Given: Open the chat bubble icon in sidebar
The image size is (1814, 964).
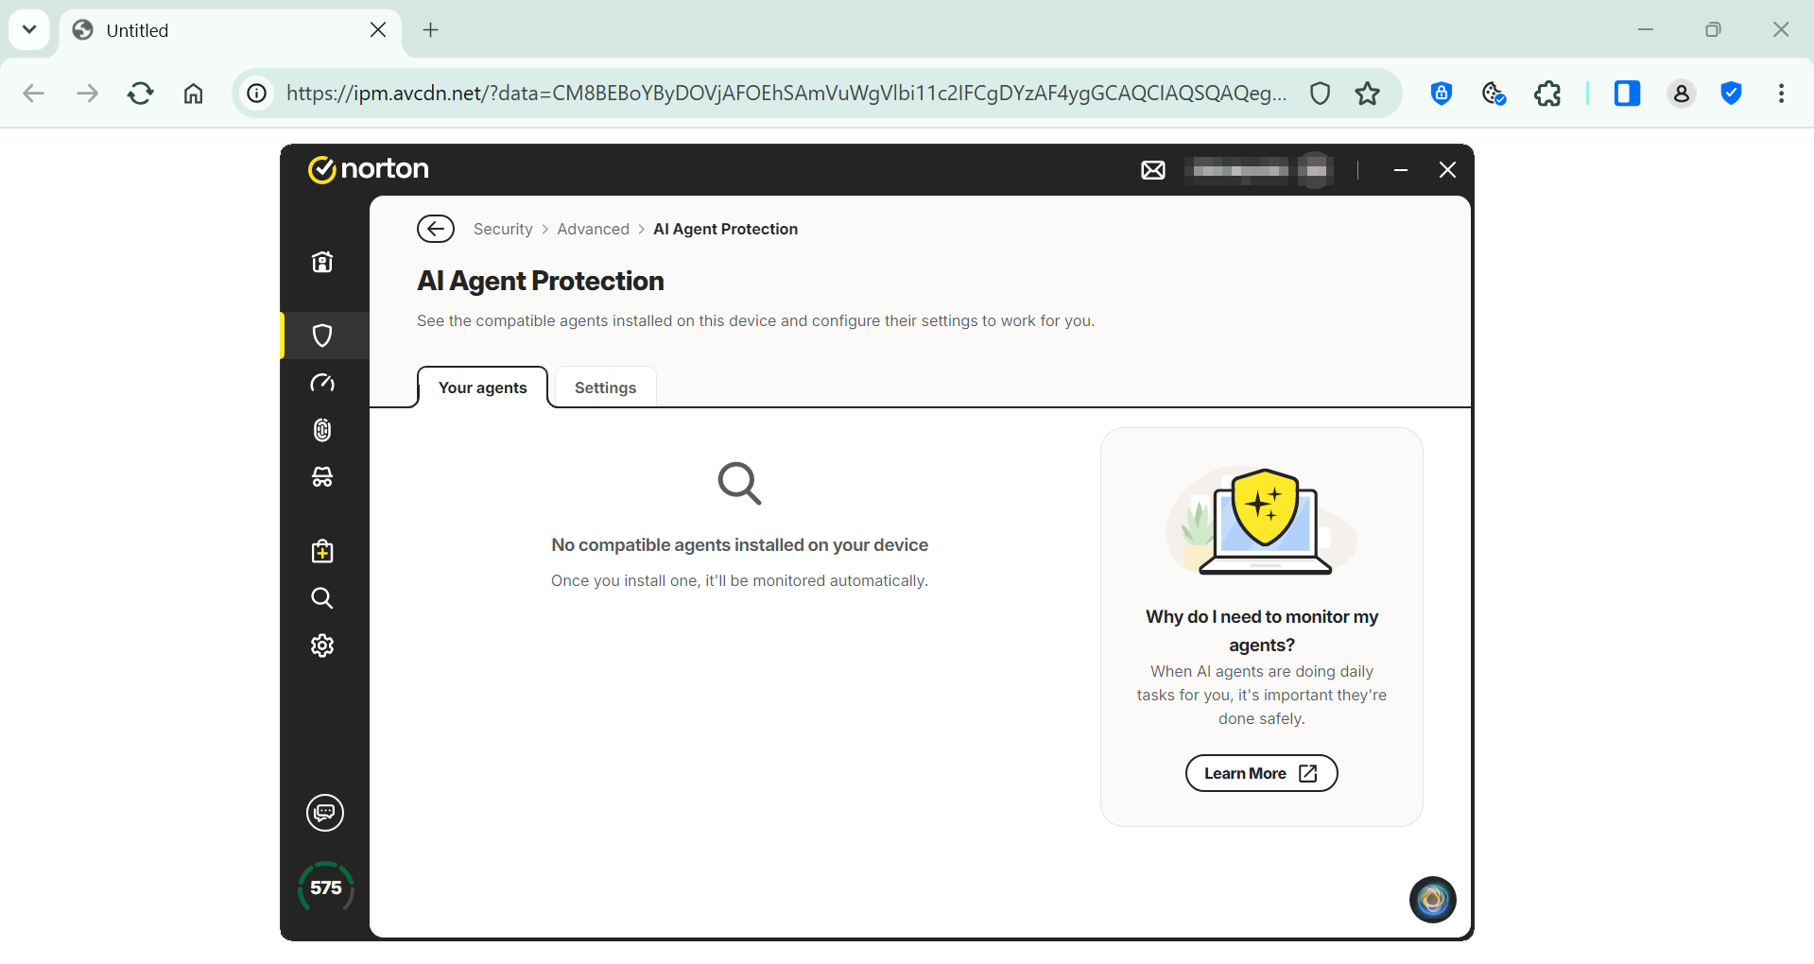Looking at the screenshot, I should [x=325, y=813].
